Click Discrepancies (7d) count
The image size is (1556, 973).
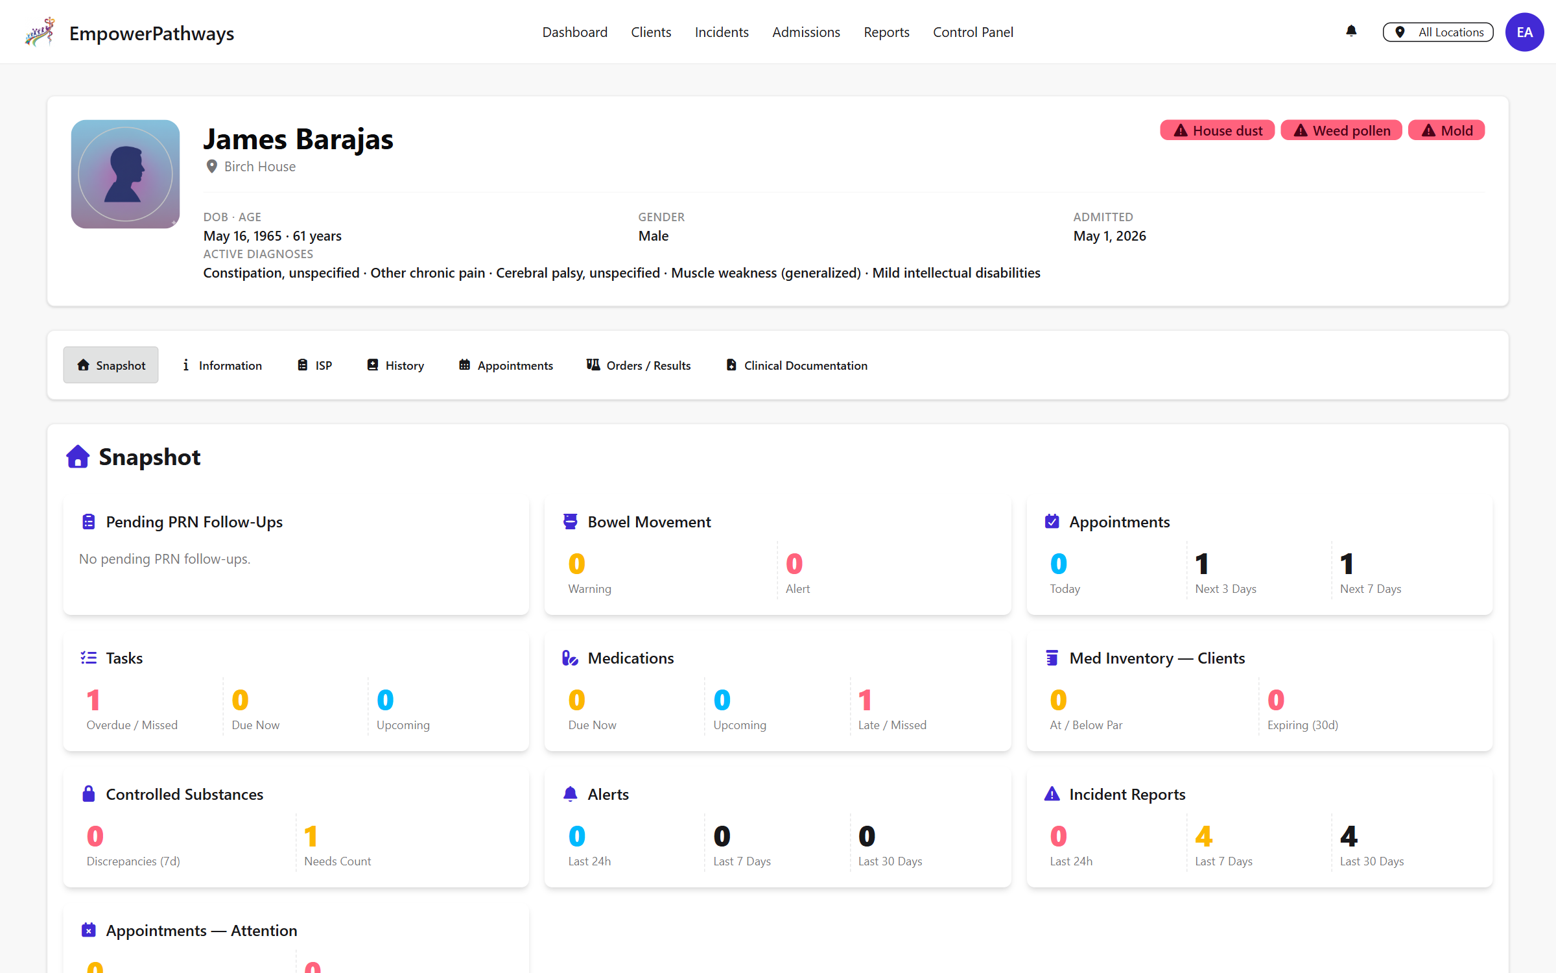tap(95, 837)
